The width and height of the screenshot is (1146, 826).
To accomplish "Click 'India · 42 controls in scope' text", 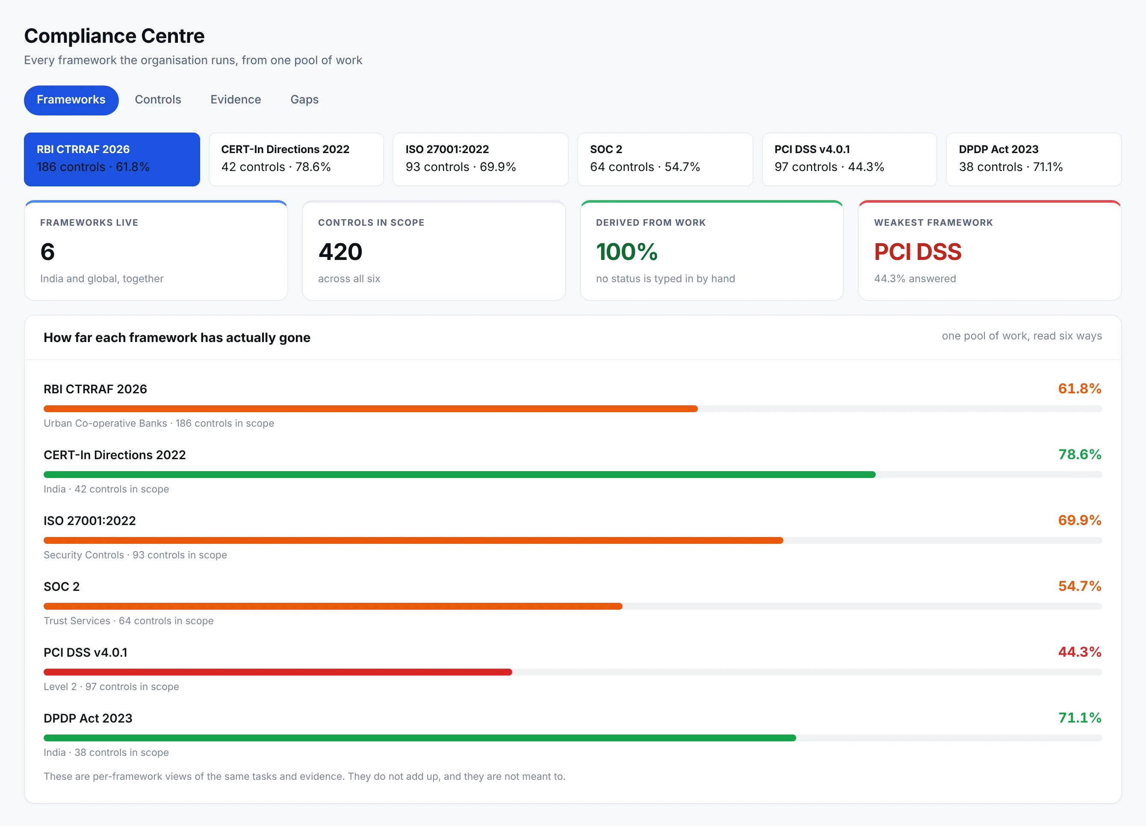I will coord(106,489).
